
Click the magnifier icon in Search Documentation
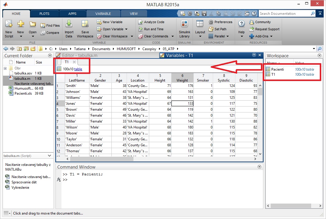click(x=313, y=13)
